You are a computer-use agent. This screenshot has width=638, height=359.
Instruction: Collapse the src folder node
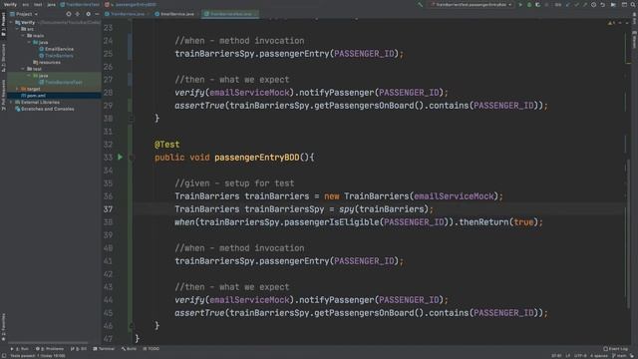[x=18, y=29]
